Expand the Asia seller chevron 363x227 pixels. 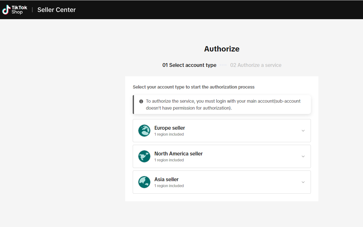pyautogui.click(x=303, y=182)
